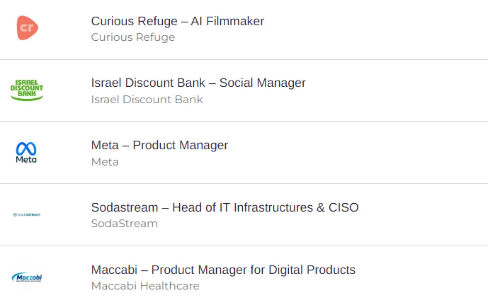
Task: Click the Maccabi Healthcare logo
Action: [x=27, y=278]
